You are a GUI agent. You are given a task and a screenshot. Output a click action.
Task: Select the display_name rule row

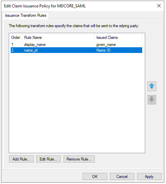(77, 45)
